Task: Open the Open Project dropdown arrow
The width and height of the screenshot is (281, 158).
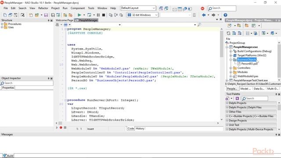Action: (41, 15)
